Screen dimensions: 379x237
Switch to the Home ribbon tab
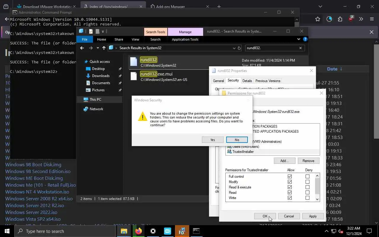click(x=102, y=39)
